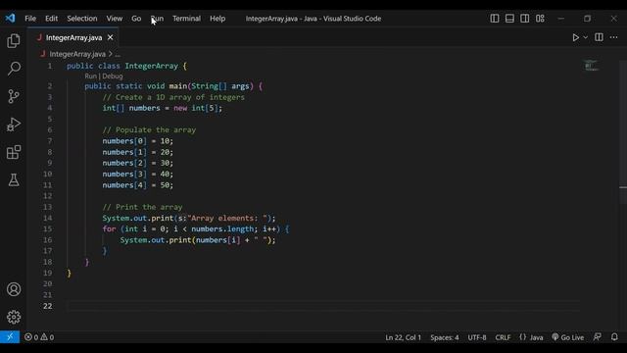This screenshot has height=353, width=627.
Task: Open remote window status bar button
Action: [x=10, y=337]
